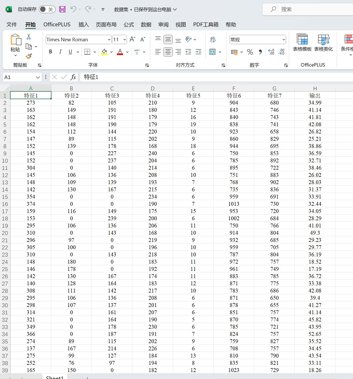Image resolution: width=353 pixels, height=379 pixels.
Task: Click the phonetic guide wén icon
Action: pos(137,52)
